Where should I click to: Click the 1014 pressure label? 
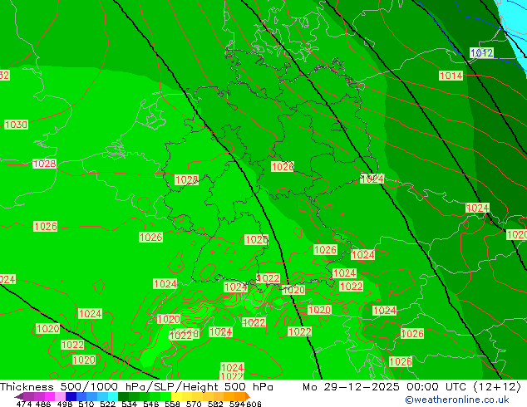451,76
